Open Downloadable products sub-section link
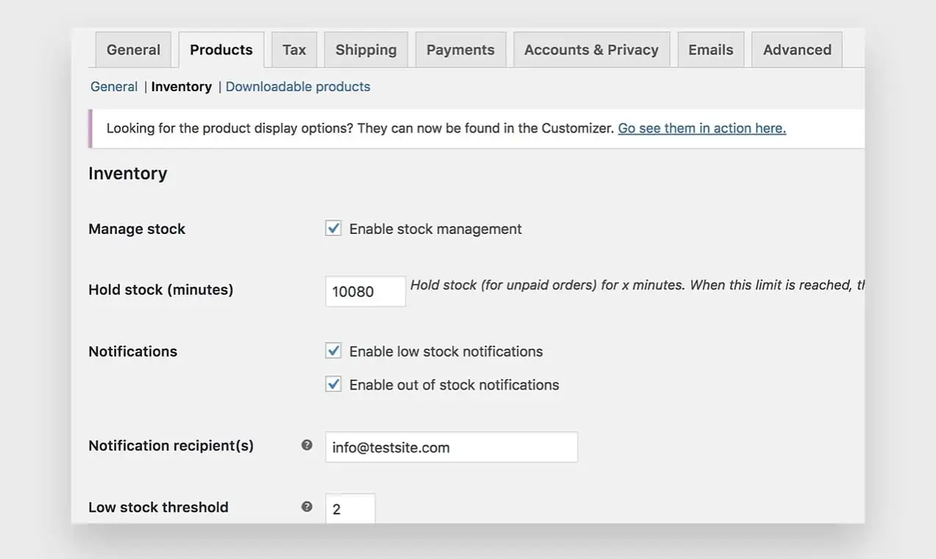The image size is (936, 559). pyautogui.click(x=297, y=87)
